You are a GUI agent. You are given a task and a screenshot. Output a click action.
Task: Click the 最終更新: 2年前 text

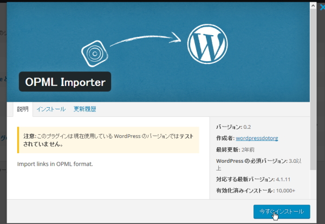pos(235,150)
